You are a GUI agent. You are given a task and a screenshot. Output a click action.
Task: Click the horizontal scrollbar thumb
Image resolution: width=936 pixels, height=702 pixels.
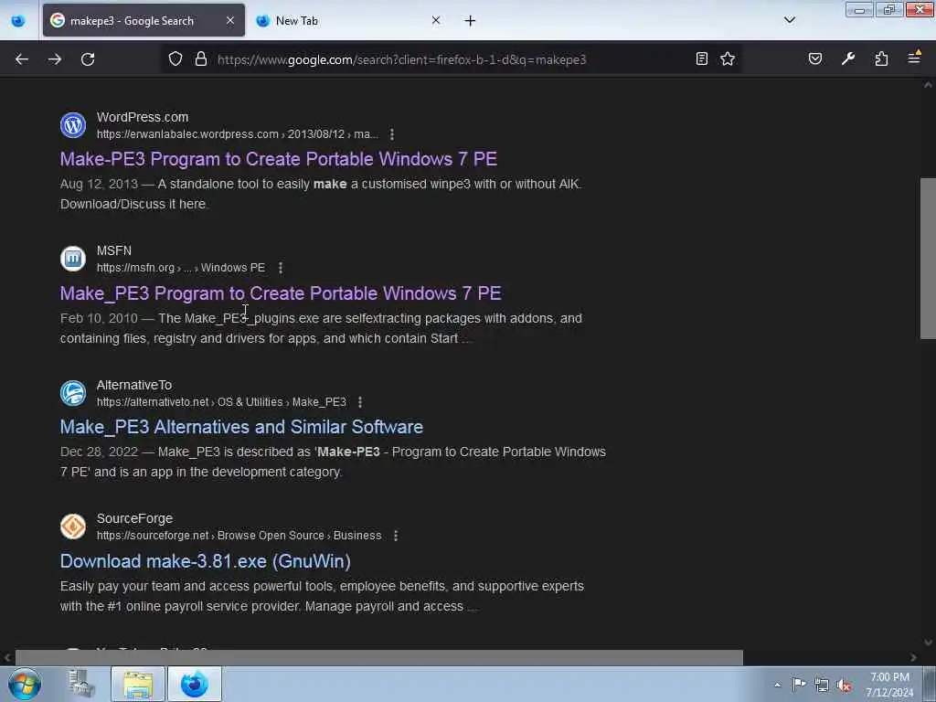click(x=379, y=657)
